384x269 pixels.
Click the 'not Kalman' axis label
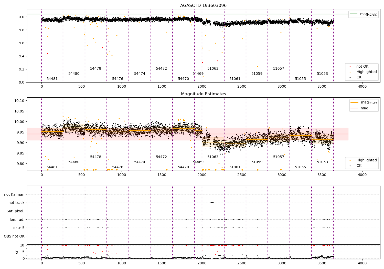14,194
